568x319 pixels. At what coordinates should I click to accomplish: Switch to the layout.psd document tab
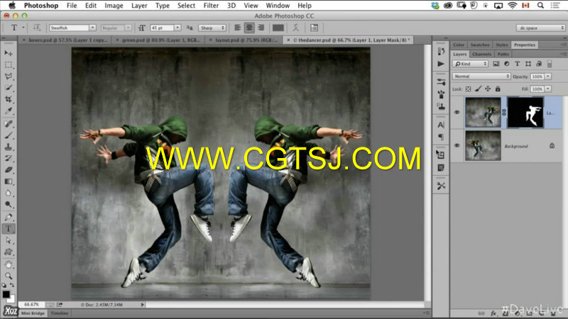(244, 40)
